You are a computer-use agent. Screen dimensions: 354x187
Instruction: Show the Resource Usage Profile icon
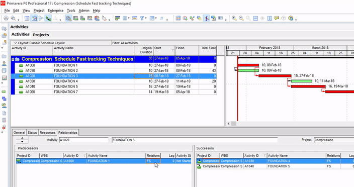(x=97, y=18)
